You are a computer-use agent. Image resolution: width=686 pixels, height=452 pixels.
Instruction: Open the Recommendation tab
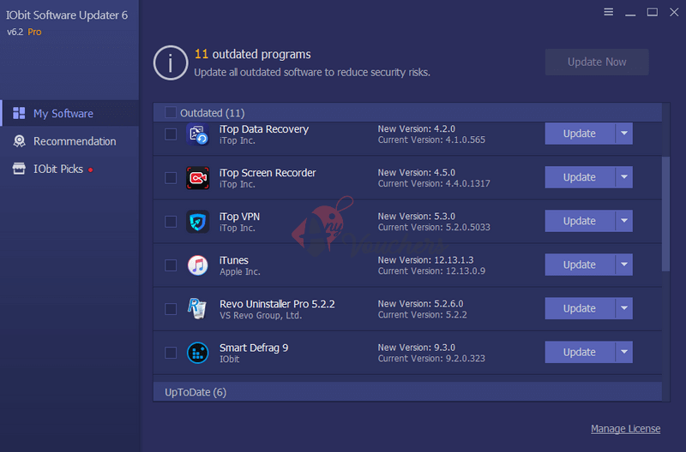(x=70, y=141)
